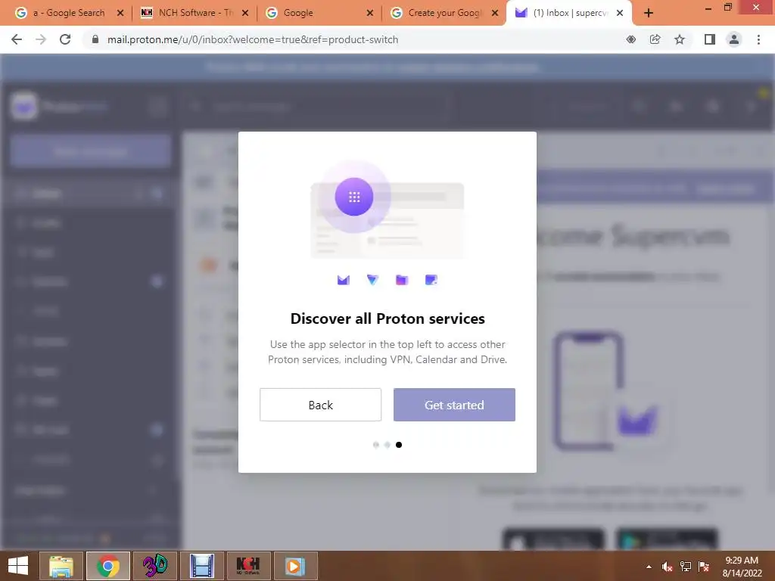Screen dimensions: 775x581
Task: Select the second onboarding step dot
Action: click(387, 445)
